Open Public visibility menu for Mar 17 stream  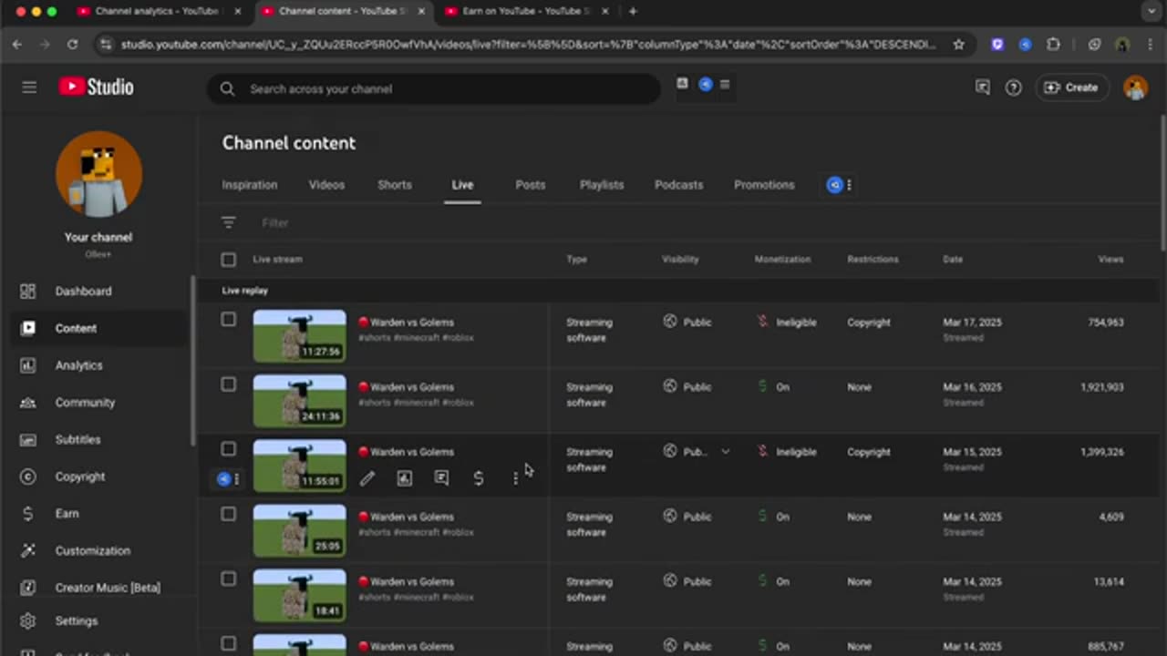[x=687, y=323]
